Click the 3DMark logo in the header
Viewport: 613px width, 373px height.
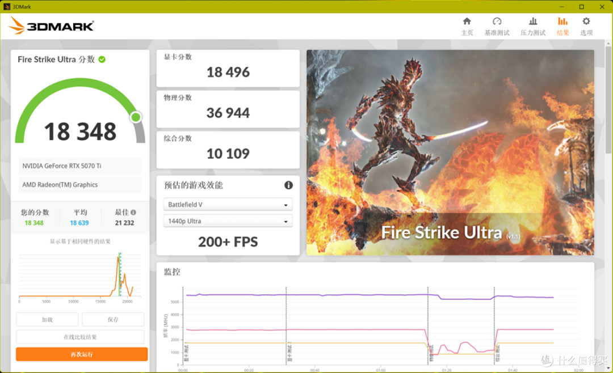(x=51, y=26)
